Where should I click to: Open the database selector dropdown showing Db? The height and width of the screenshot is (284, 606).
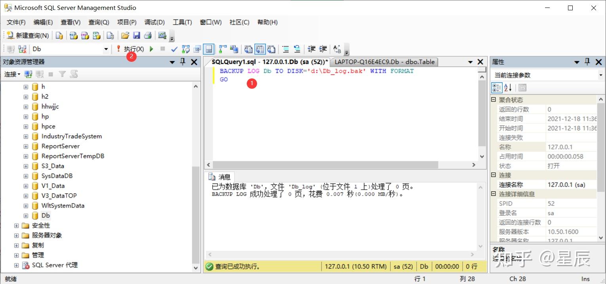point(106,49)
